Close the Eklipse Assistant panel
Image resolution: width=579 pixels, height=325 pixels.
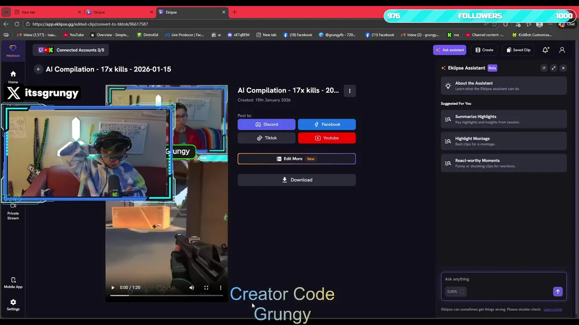click(563, 68)
